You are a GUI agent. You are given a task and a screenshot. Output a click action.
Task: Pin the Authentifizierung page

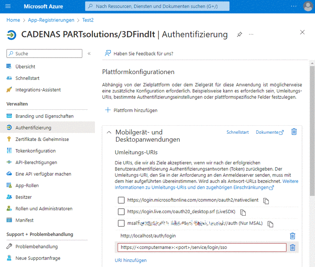tap(239, 34)
